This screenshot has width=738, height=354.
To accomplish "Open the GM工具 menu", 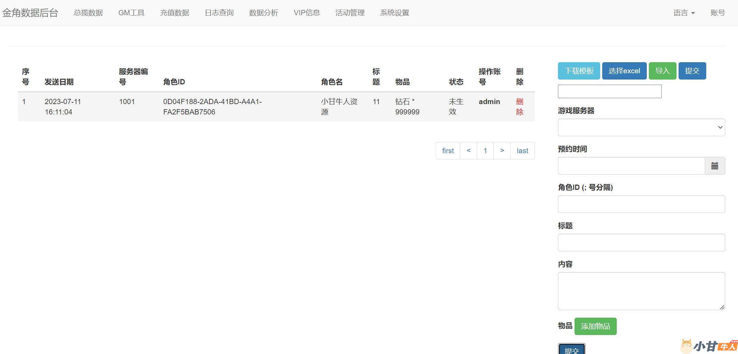I will click(131, 13).
